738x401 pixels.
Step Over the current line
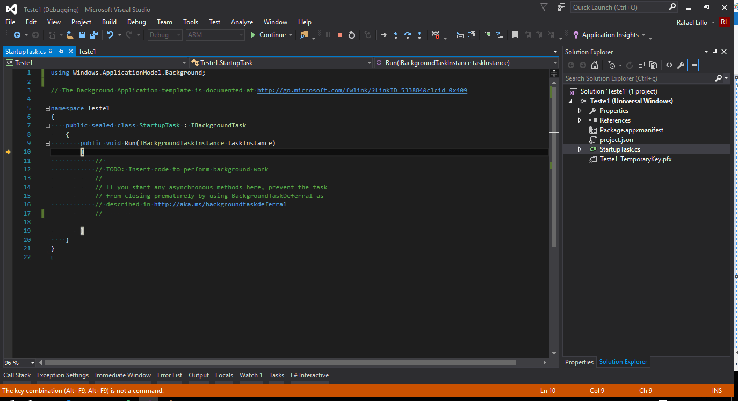click(408, 35)
